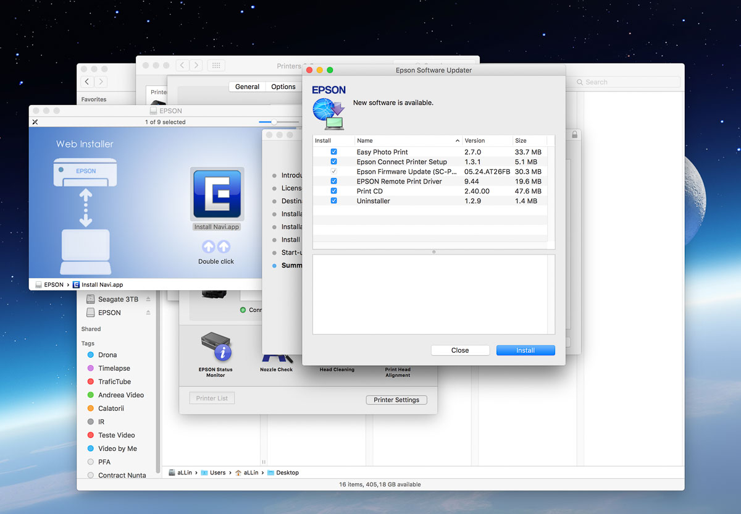Image resolution: width=741 pixels, height=514 pixels.
Task: Click the grid view button in Printers window
Action: coord(216,65)
